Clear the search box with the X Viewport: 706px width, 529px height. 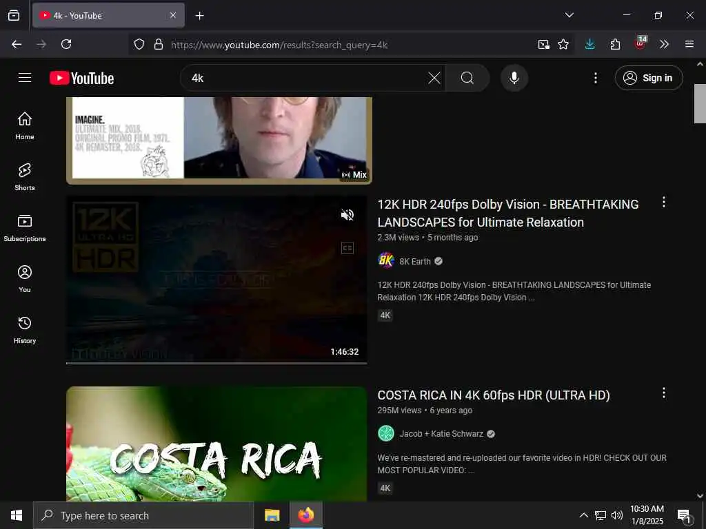pos(434,78)
